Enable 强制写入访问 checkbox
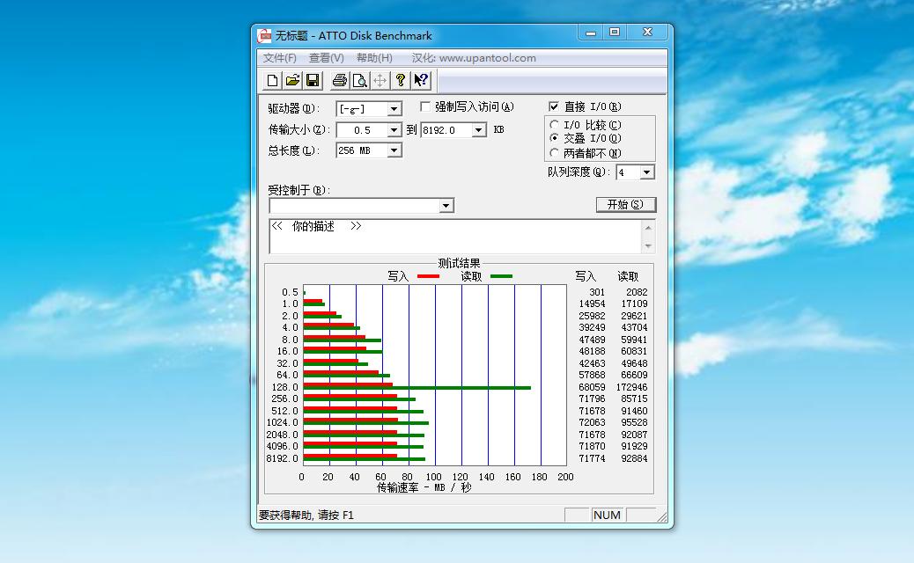Screen dimensions: 914x563 425,106
